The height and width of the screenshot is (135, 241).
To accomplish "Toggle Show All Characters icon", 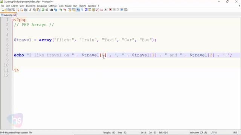I will 82,10.
